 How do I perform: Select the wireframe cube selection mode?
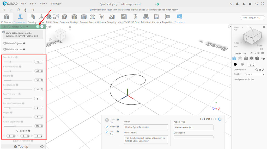pos(240,58)
